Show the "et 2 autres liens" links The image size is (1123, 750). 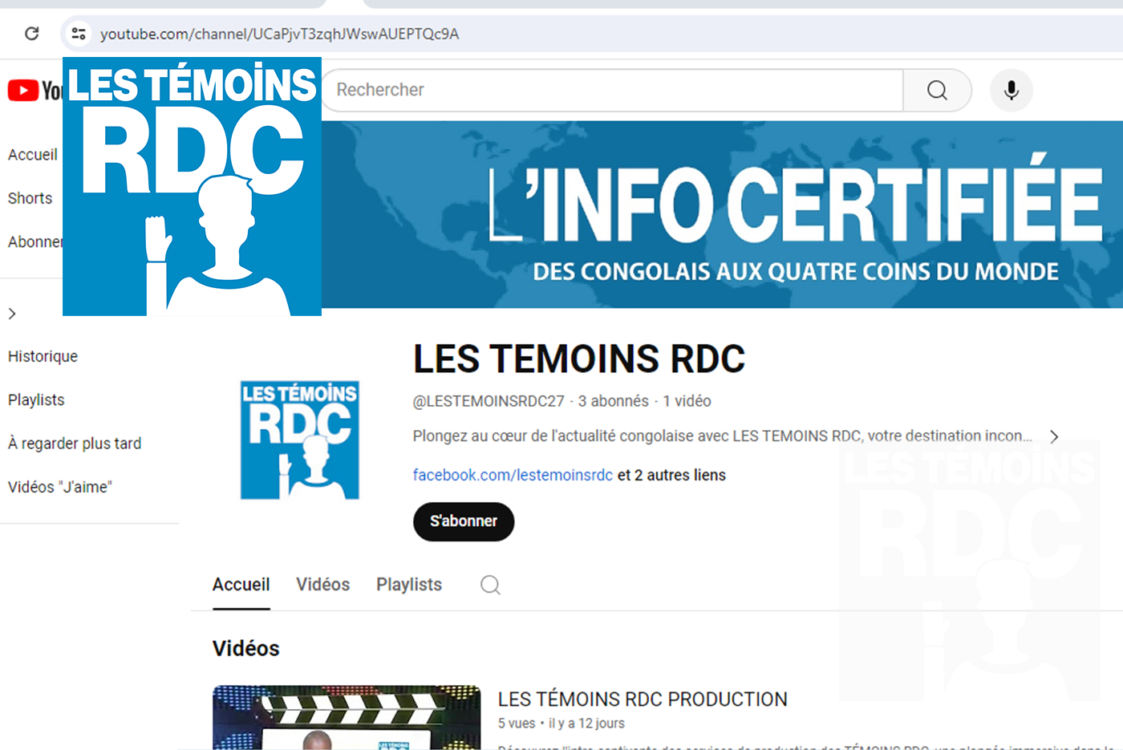tap(671, 475)
